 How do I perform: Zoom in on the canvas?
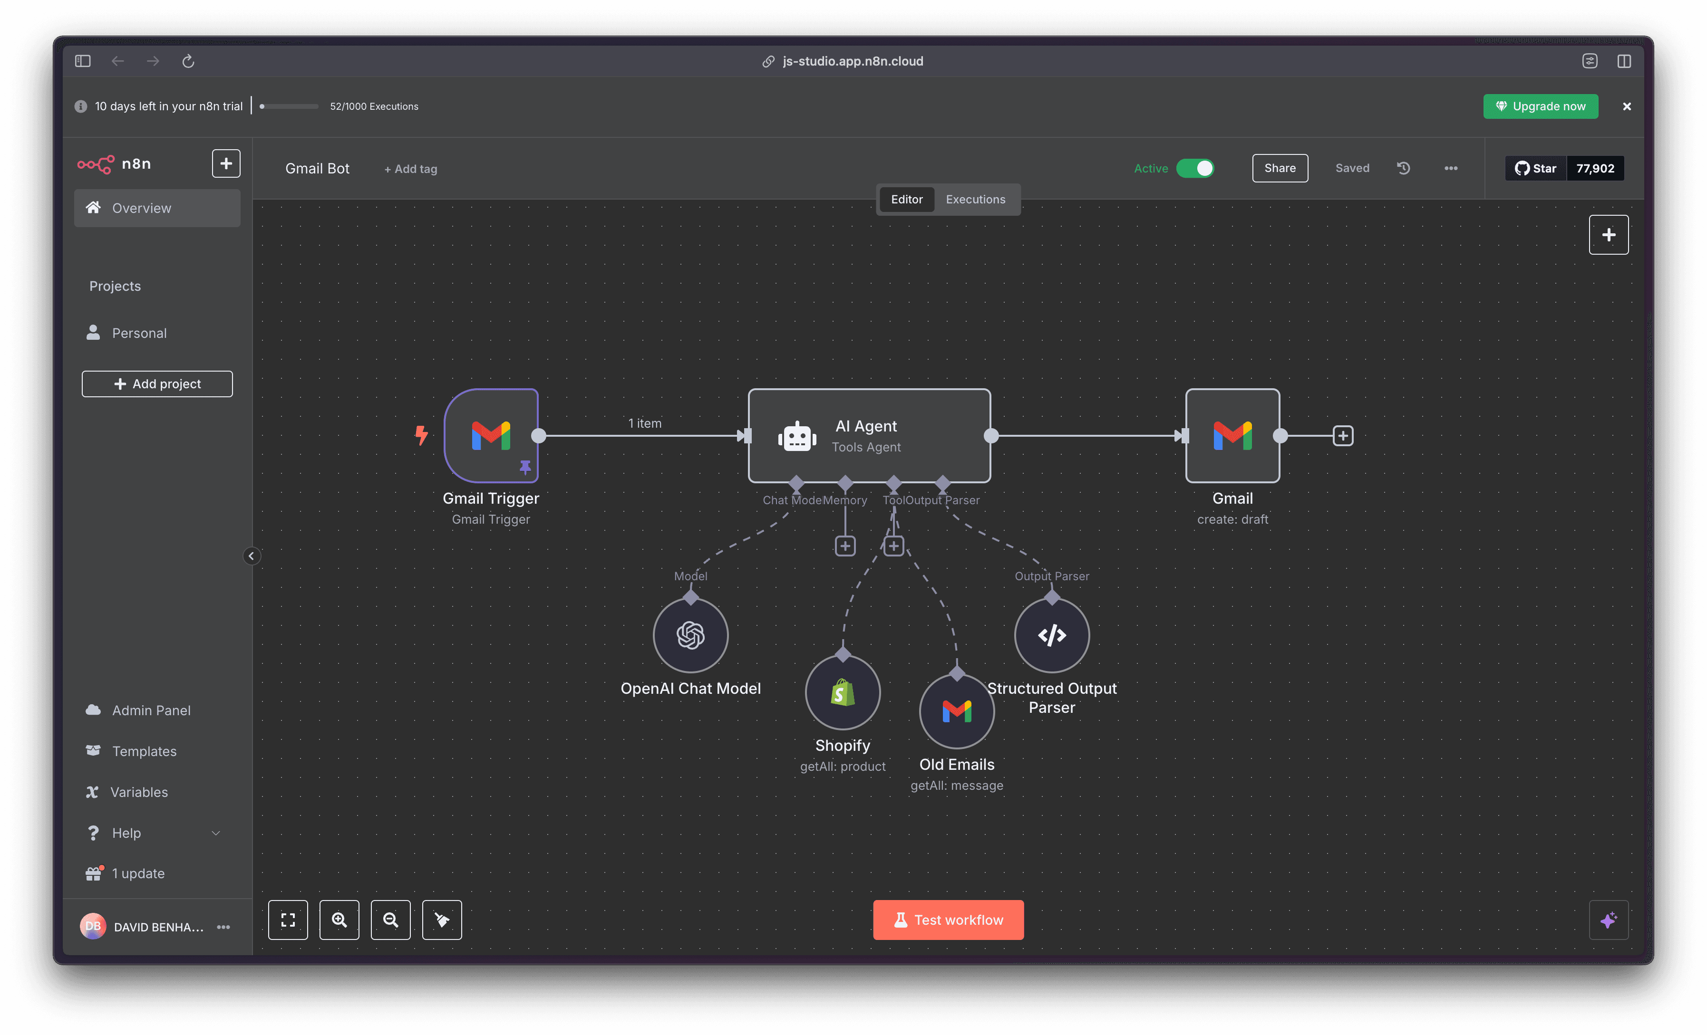[x=339, y=920]
